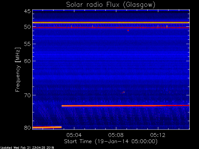Click the 60 frequency tick label

(27, 61)
